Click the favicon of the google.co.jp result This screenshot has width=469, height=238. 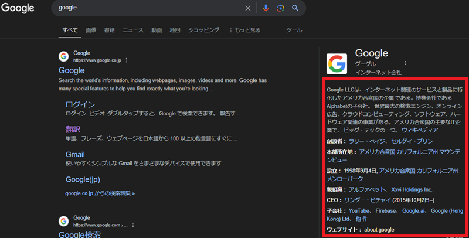(x=63, y=56)
